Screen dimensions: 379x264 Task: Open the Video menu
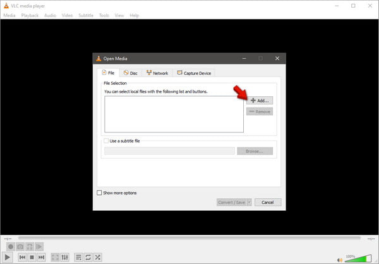point(67,15)
